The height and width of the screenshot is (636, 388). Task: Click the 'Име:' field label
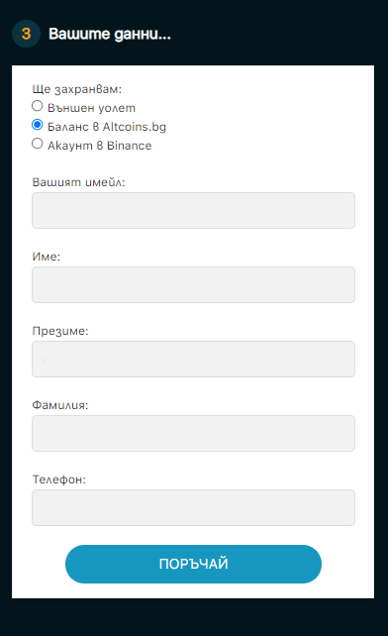pyautogui.click(x=46, y=257)
